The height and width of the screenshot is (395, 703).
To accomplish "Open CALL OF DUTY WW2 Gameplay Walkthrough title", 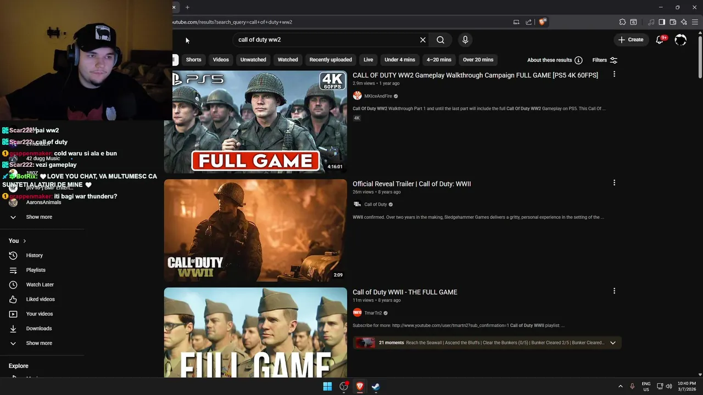I will (x=475, y=75).
